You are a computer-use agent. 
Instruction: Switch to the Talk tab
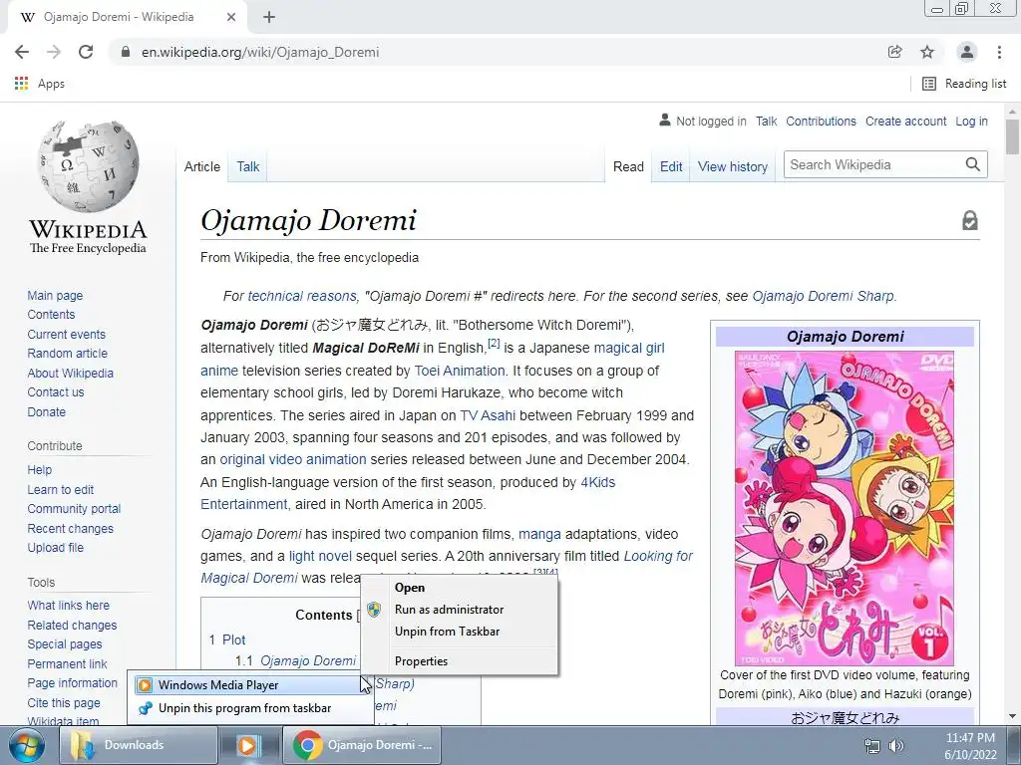pos(248,166)
